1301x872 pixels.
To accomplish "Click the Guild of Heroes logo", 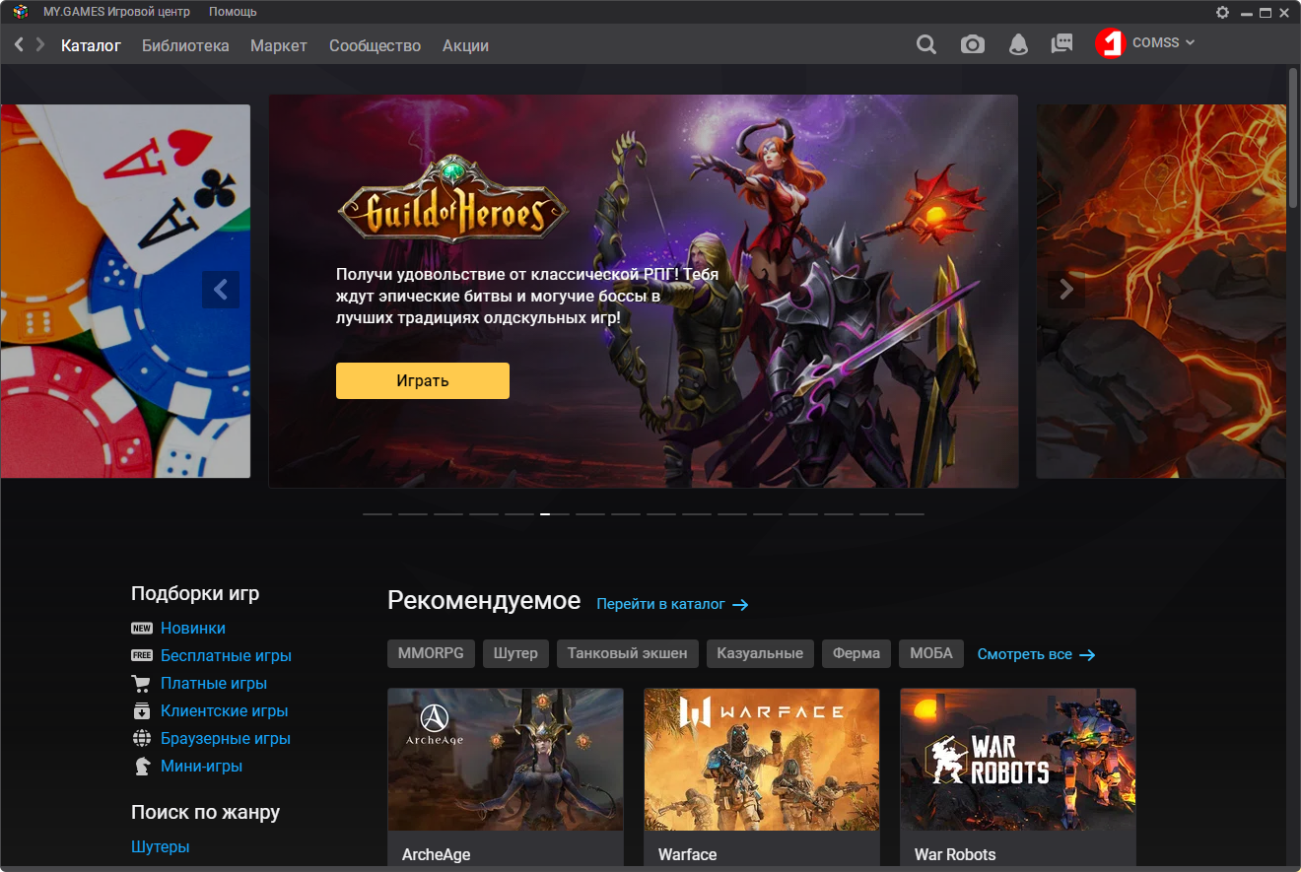I will [453, 200].
